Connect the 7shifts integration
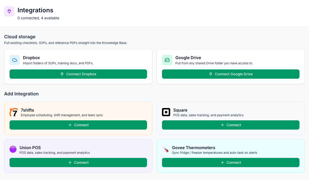Image resolution: width=309 pixels, height=180 pixels. [78, 125]
